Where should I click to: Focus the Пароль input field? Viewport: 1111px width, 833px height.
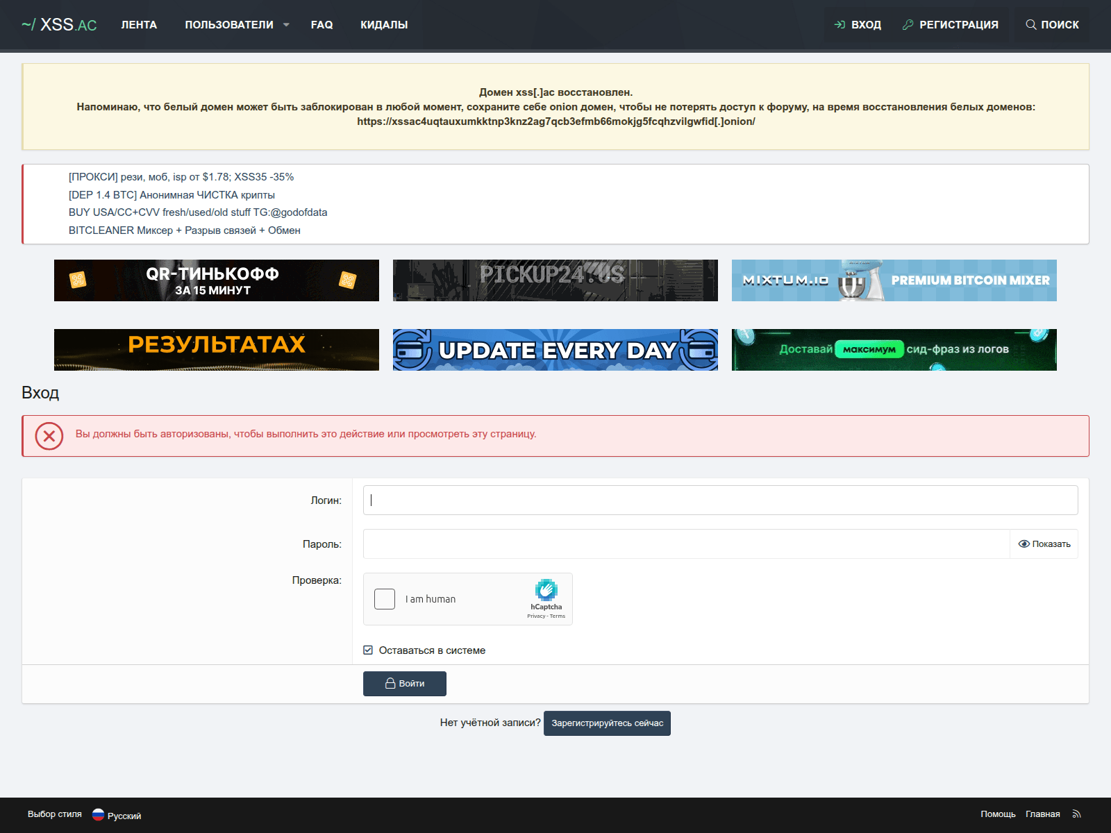tap(686, 544)
